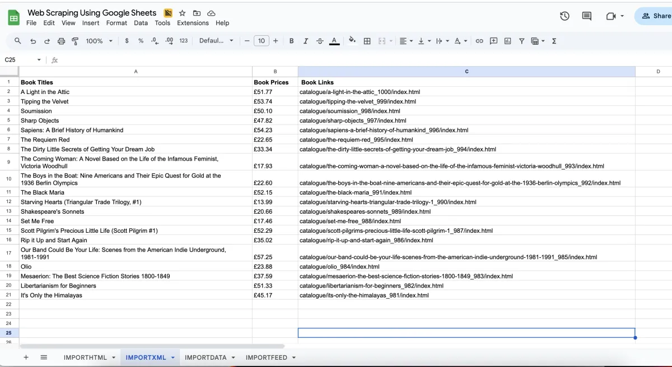Add a new sheet
The image size is (672, 367).
click(x=26, y=357)
